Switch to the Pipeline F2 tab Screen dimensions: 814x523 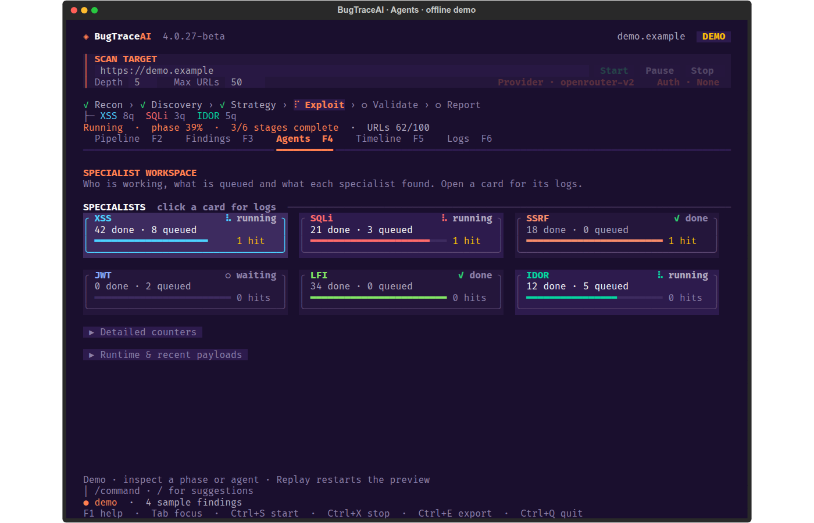[128, 139]
